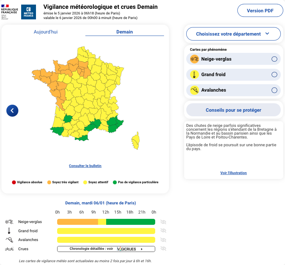Click the Vigicrues logo in the Crues row
This screenshot has height=265, width=285.
click(x=127, y=249)
